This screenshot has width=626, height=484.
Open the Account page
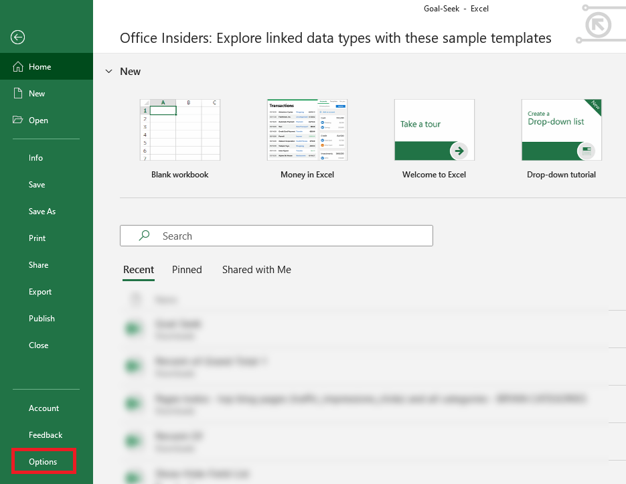click(x=46, y=408)
